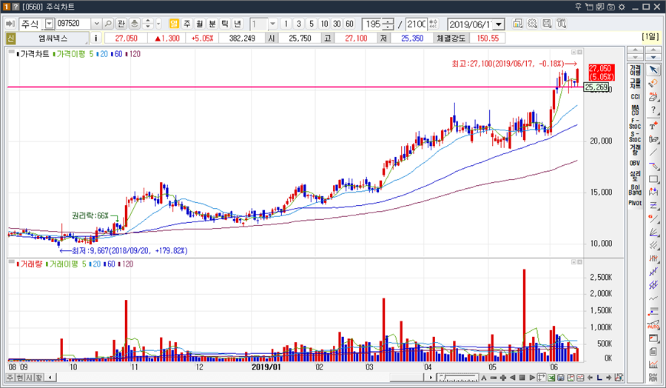
Task: Open the '시' tab at bottom left
Action: click(x=30, y=378)
